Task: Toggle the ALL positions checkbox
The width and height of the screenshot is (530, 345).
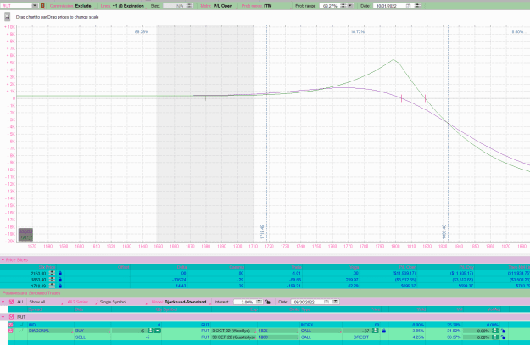Action: point(11,302)
